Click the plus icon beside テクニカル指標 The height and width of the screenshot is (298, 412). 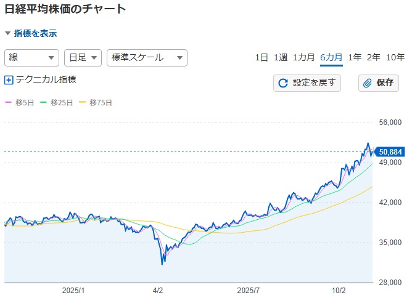(9, 79)
